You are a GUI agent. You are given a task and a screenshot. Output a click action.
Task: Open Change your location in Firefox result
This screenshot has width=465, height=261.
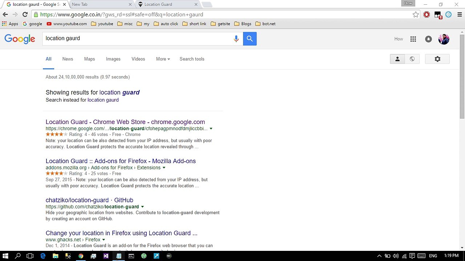(122, 233)
